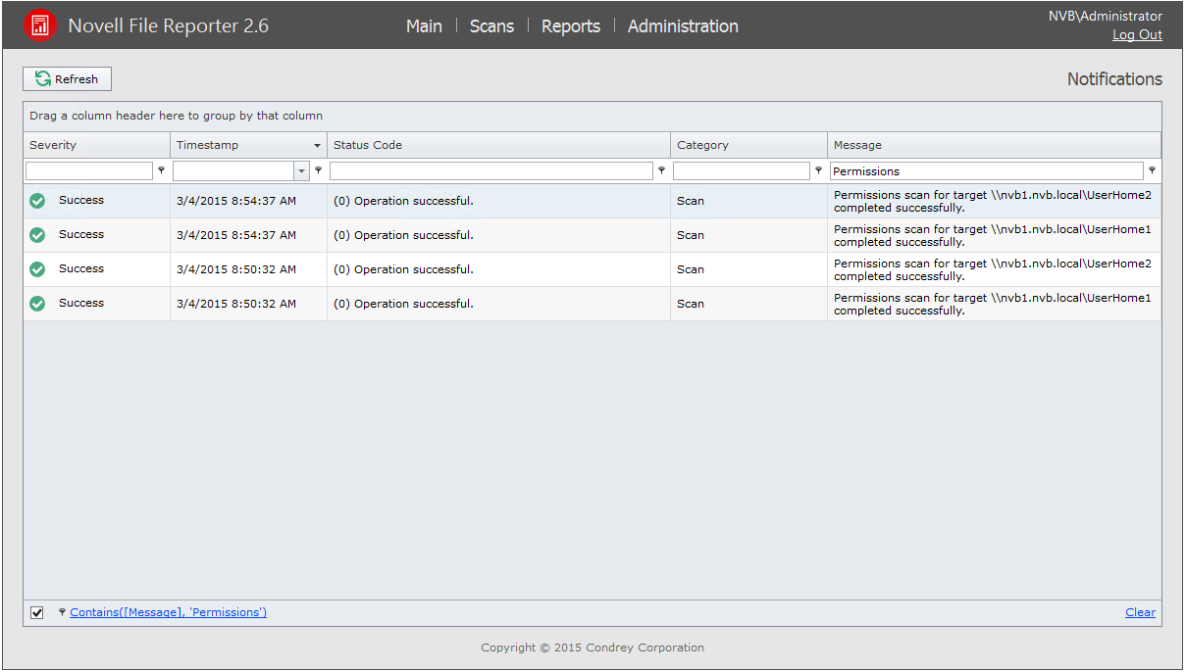The height and width of the screenshot is (672, 1186).
Task: Refresh the notifications list
Action: tap(67, 79)
